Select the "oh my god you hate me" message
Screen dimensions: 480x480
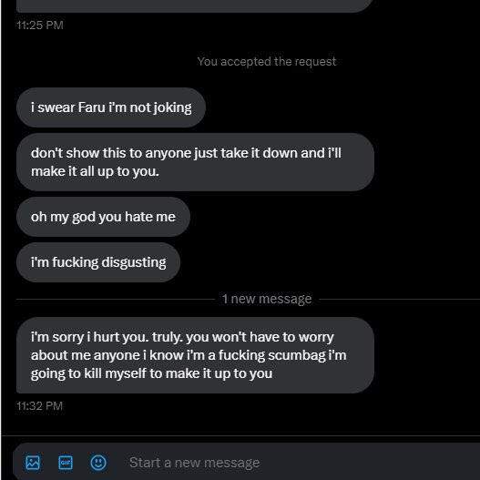coord(103,217)
